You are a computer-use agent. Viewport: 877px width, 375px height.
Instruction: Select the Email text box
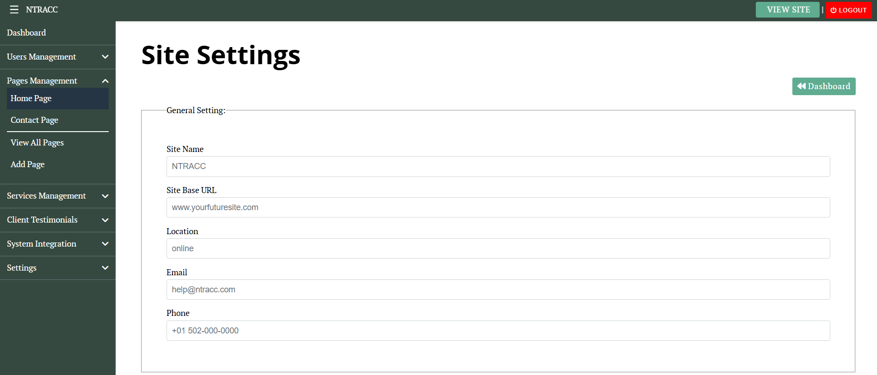(498, 290)
